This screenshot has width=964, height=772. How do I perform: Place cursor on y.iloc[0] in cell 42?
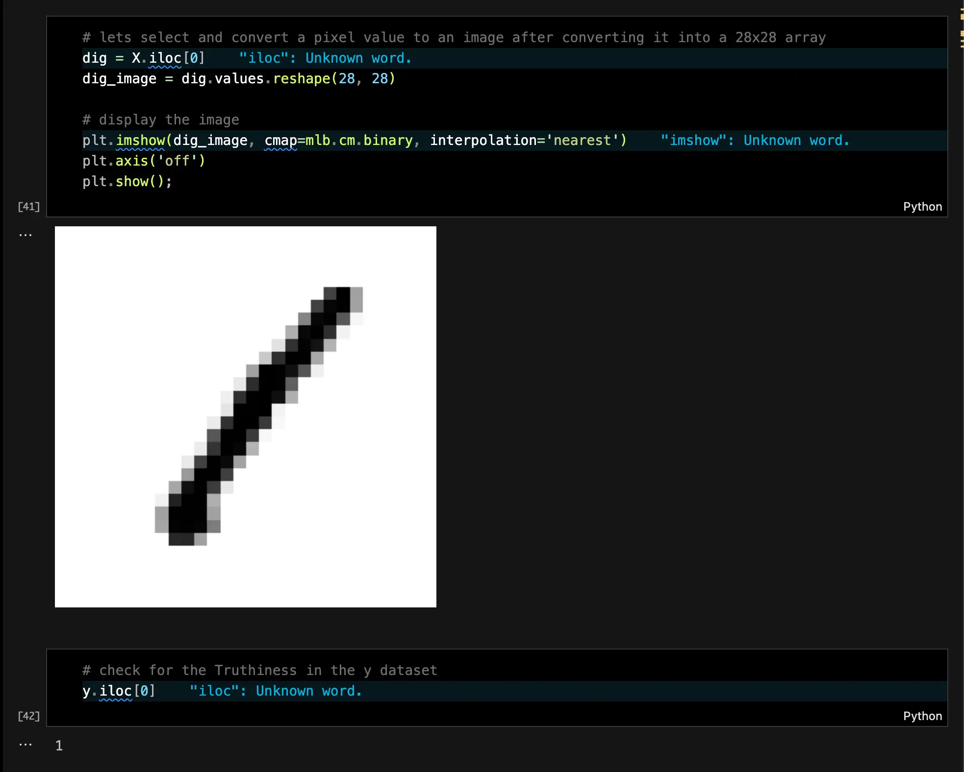tap(119, 691)
